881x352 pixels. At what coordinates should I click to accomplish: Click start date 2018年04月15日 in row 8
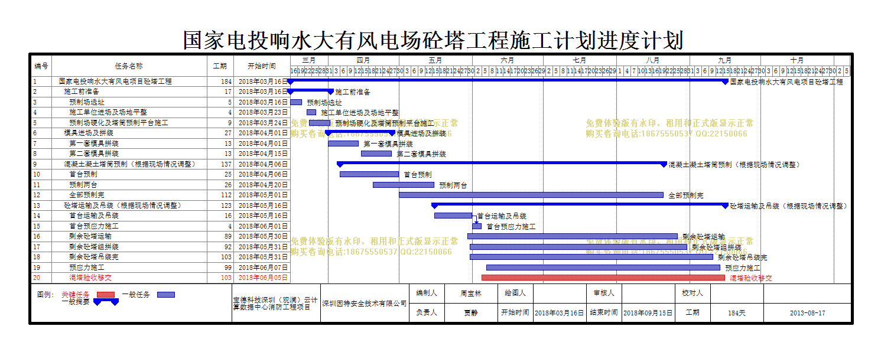[263, 154]
